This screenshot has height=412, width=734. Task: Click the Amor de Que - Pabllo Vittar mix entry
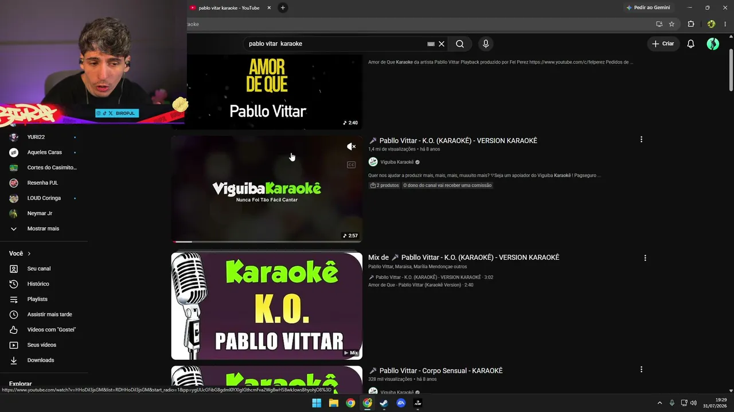point(420,285)
